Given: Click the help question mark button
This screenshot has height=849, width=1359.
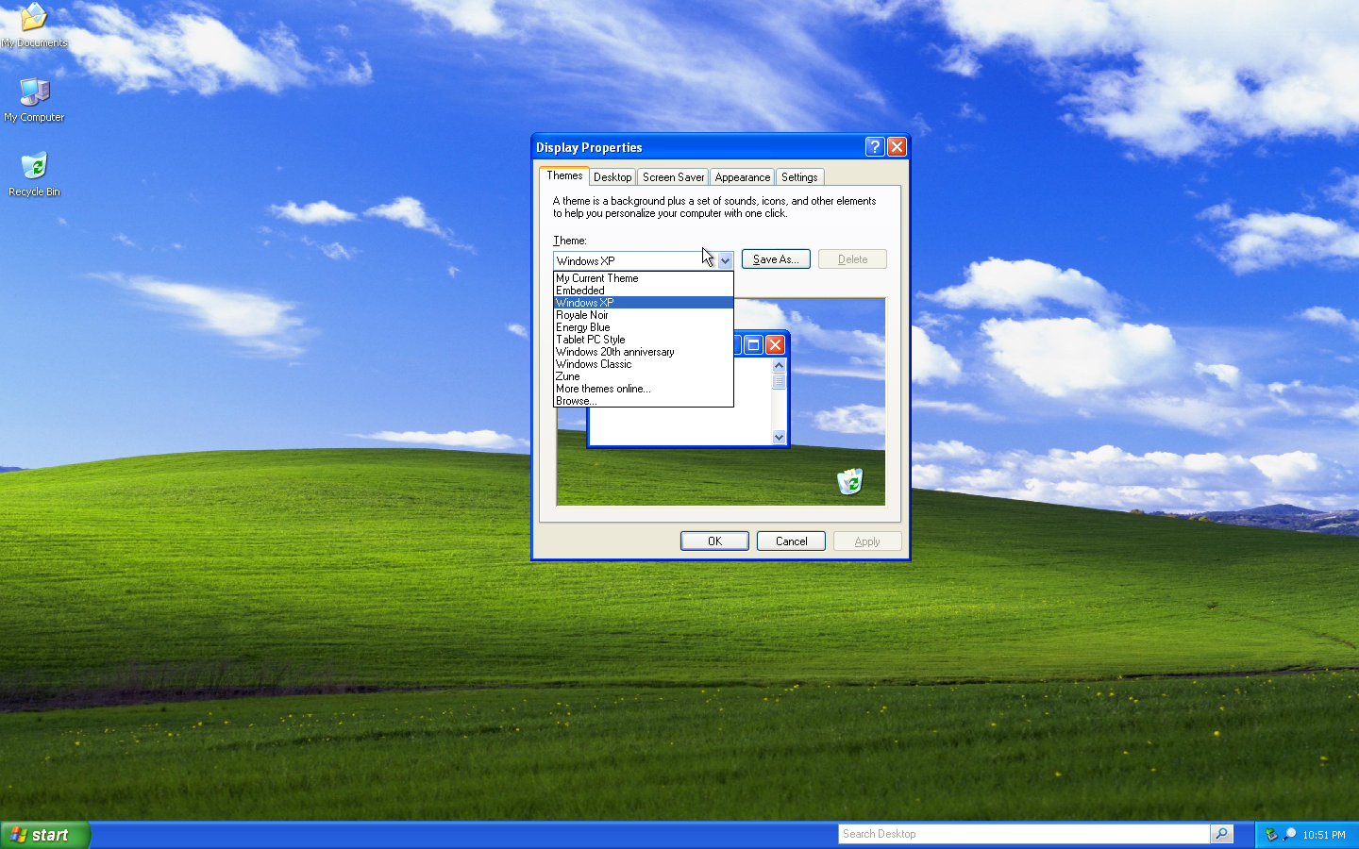Looking at the screenshot, I should [x=875, y=146].
